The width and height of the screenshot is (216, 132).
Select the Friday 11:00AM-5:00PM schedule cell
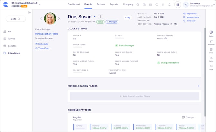pos(186,127)
